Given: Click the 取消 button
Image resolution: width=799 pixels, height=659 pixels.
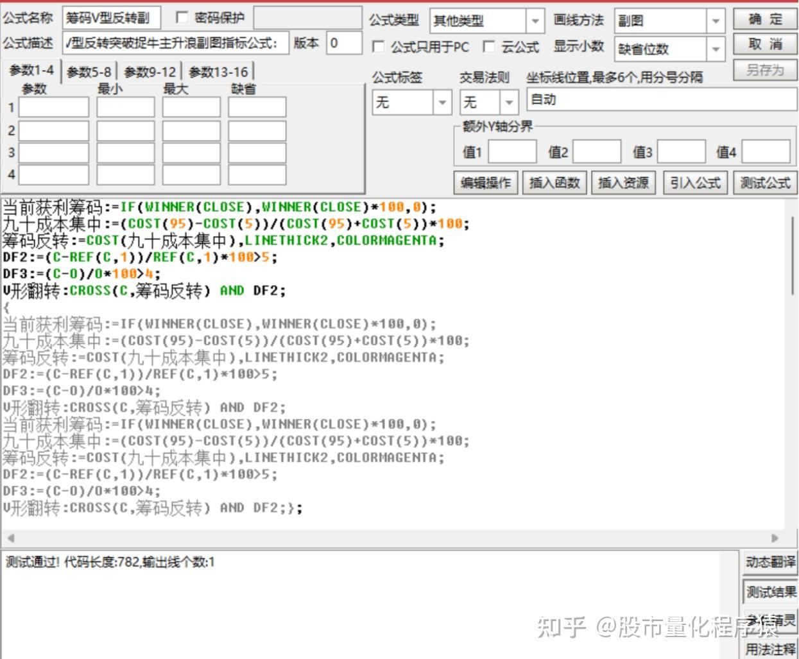Looking at the screenshot, I should (x=765, y=44).
